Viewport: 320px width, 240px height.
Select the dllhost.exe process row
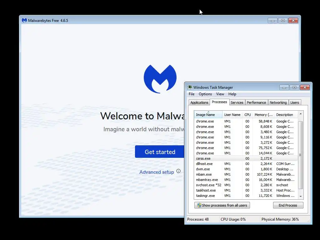point(246,164)
